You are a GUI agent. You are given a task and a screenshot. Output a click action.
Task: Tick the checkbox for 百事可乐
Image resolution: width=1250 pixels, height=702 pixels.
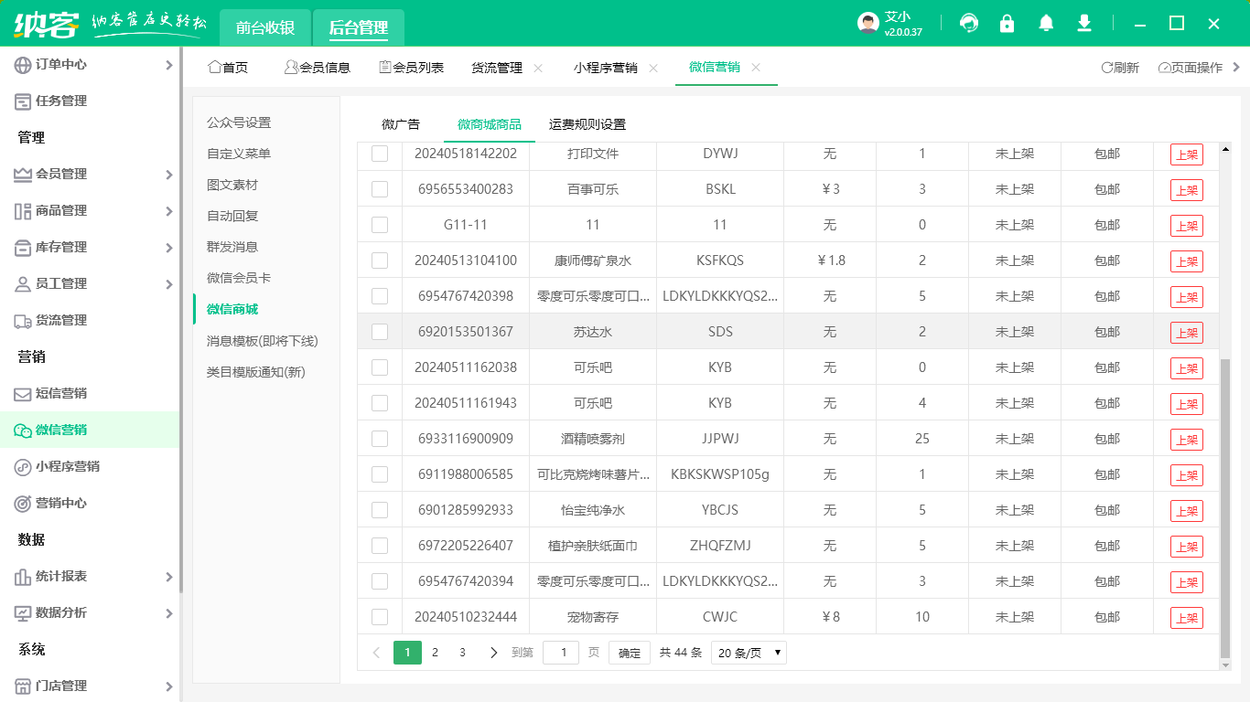pyautogui.click(x=380, y=189)
